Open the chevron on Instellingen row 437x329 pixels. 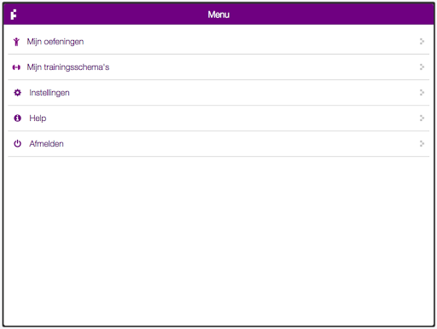tap(422, 93)
